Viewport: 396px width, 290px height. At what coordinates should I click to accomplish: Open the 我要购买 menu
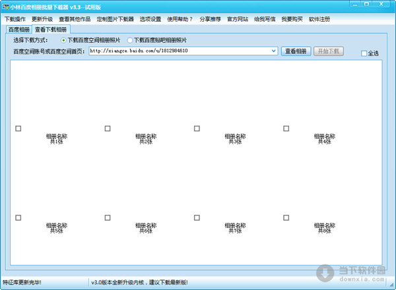pos(292,19)
